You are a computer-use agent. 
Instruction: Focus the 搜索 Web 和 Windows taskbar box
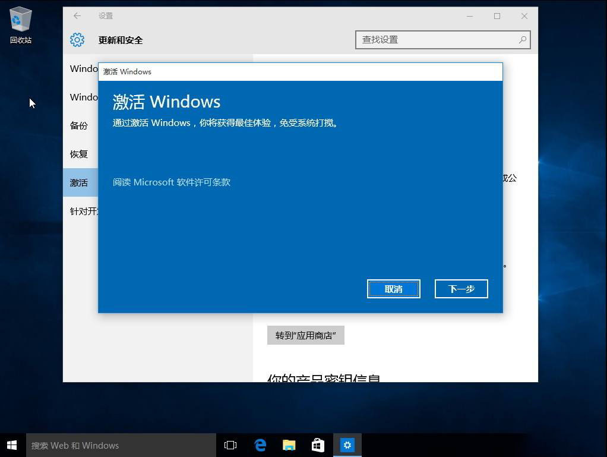coord(121,445)
